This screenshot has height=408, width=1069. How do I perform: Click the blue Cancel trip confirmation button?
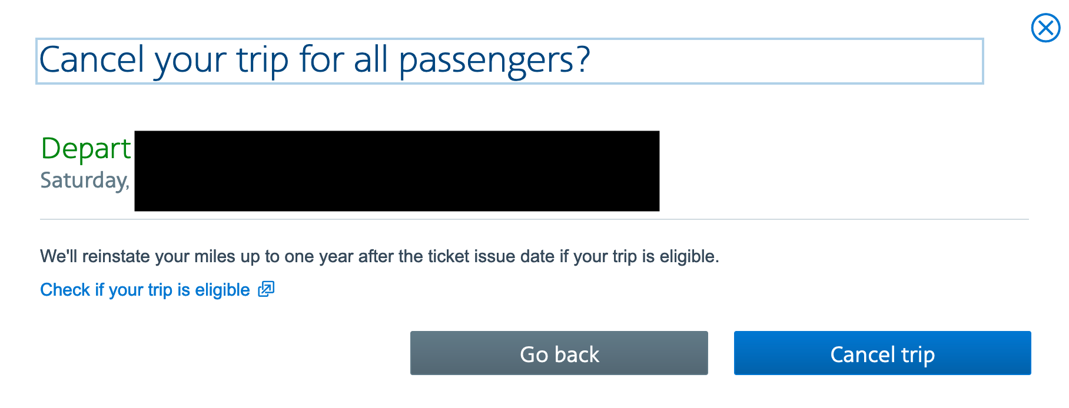click(882, 353)
